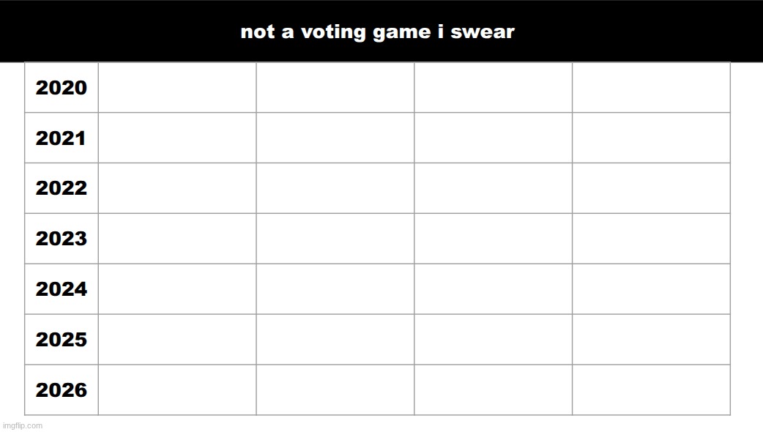Select third empty cell in 2022 row
This screenshot has width=763, height=432.
(493, 188)
